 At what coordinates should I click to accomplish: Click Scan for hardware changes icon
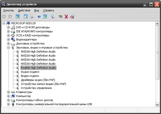pos(53,16)
